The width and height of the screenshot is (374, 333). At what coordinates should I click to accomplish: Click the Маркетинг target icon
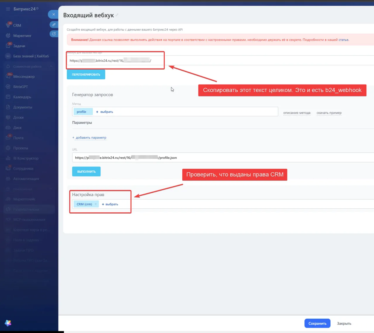[8, 36]
